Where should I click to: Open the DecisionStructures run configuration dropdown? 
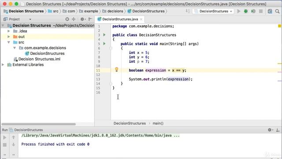pyautogui.click(x=213, y=11)
